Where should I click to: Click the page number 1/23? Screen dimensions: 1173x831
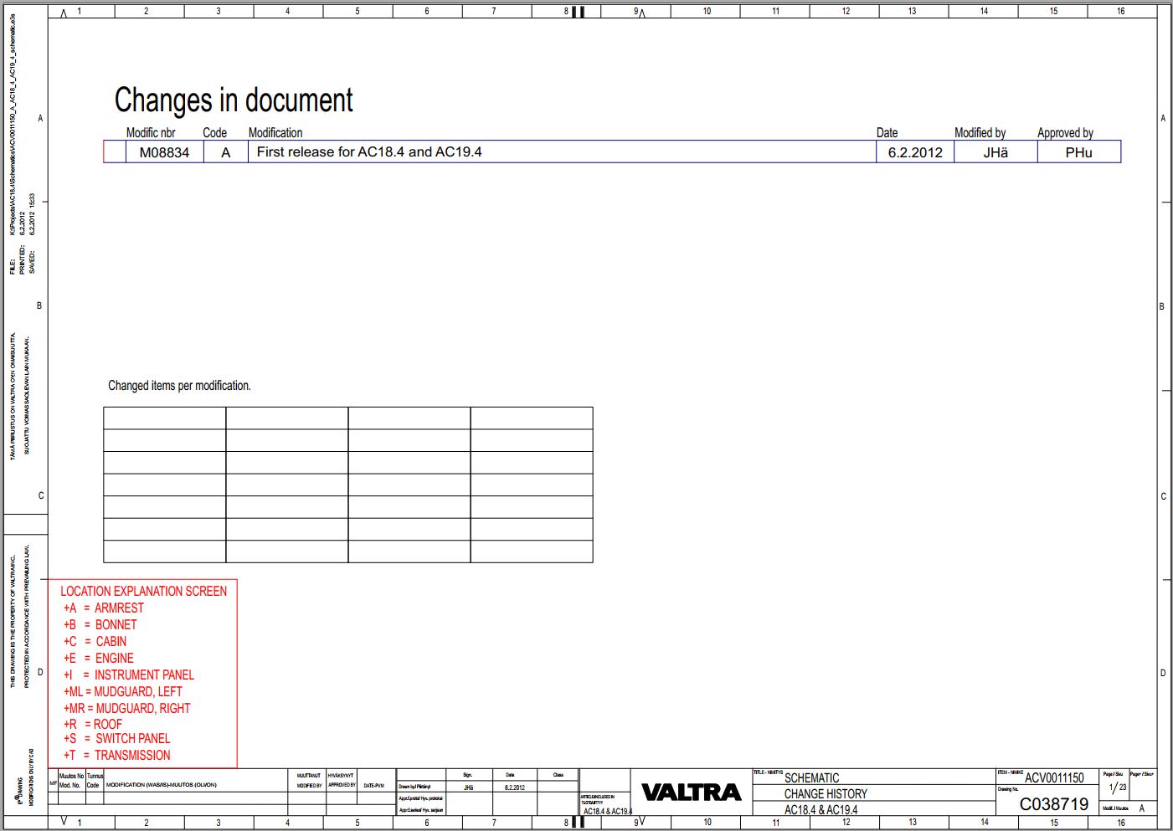pyautogui.click(x=1118, y=787)
